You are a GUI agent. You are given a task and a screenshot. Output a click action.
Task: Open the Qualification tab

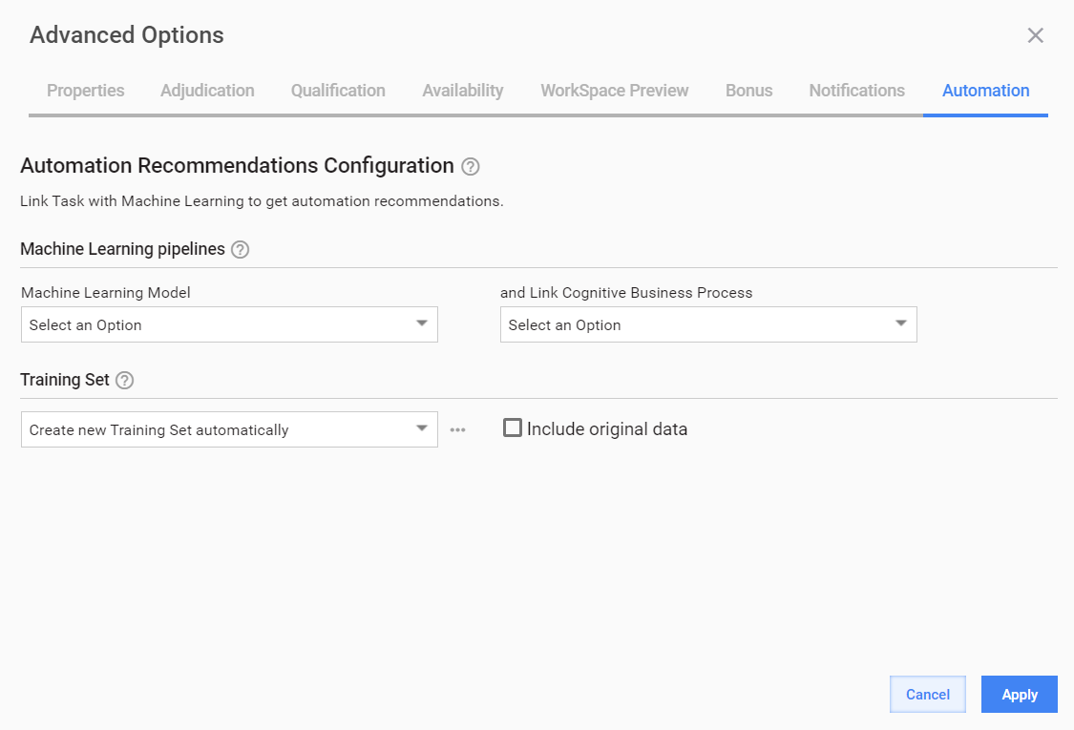click(x=338, y=91)
